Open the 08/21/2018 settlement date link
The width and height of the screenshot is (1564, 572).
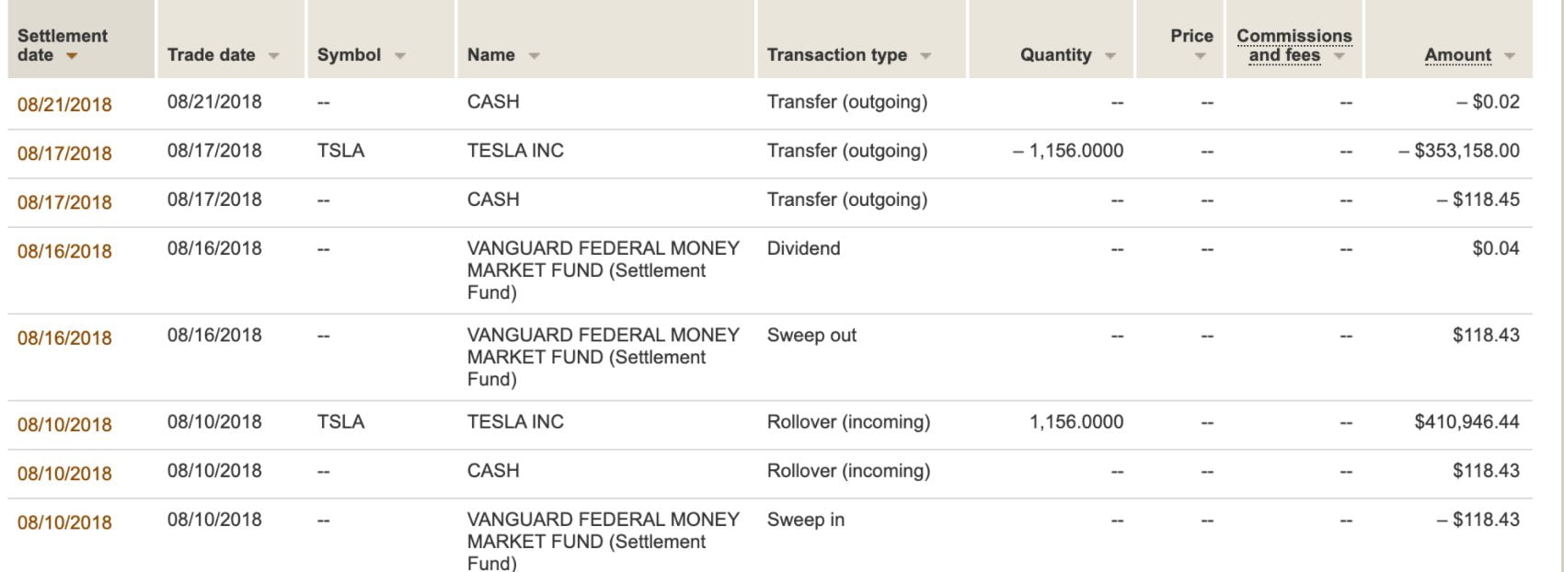(x=64, y=105)
